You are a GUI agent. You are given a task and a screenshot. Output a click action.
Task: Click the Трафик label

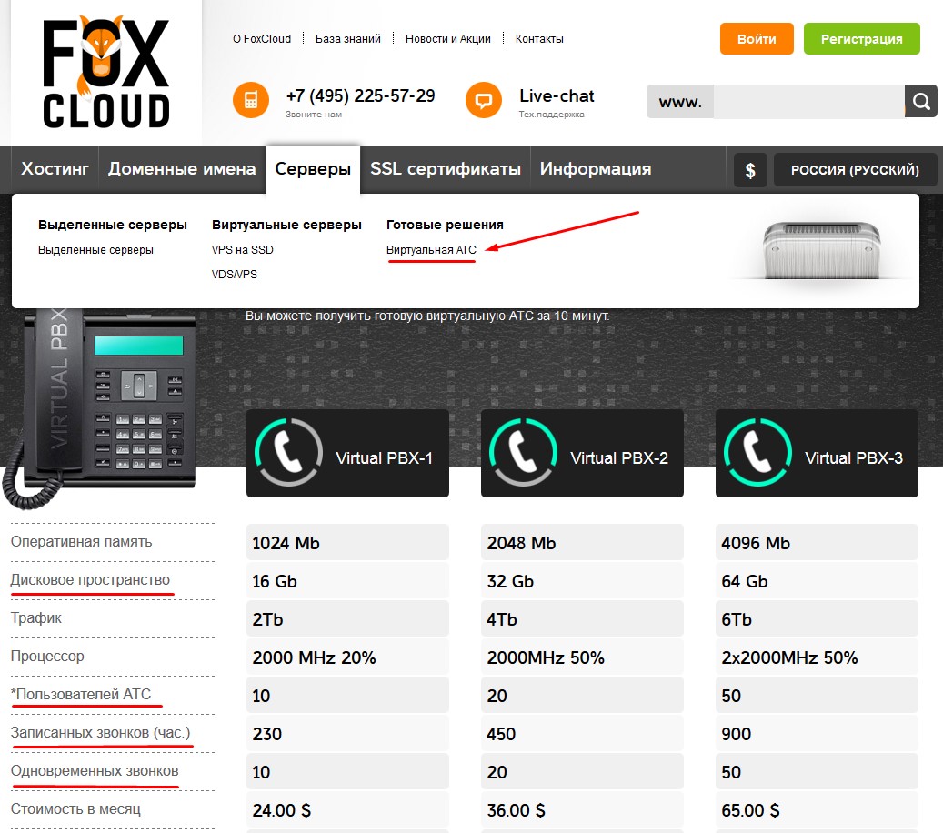tap(36, 617)
